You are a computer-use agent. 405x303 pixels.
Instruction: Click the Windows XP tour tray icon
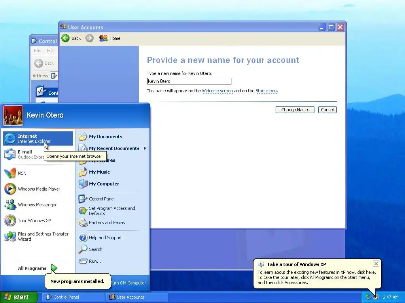pyautogui.click(x=376, y=297)
